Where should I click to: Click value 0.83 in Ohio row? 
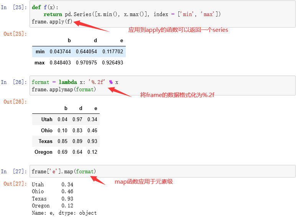tap(77, 130)
